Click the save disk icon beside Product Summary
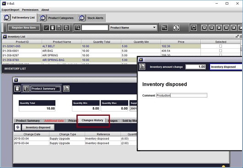The image size is (243, 168). [66, 88]
